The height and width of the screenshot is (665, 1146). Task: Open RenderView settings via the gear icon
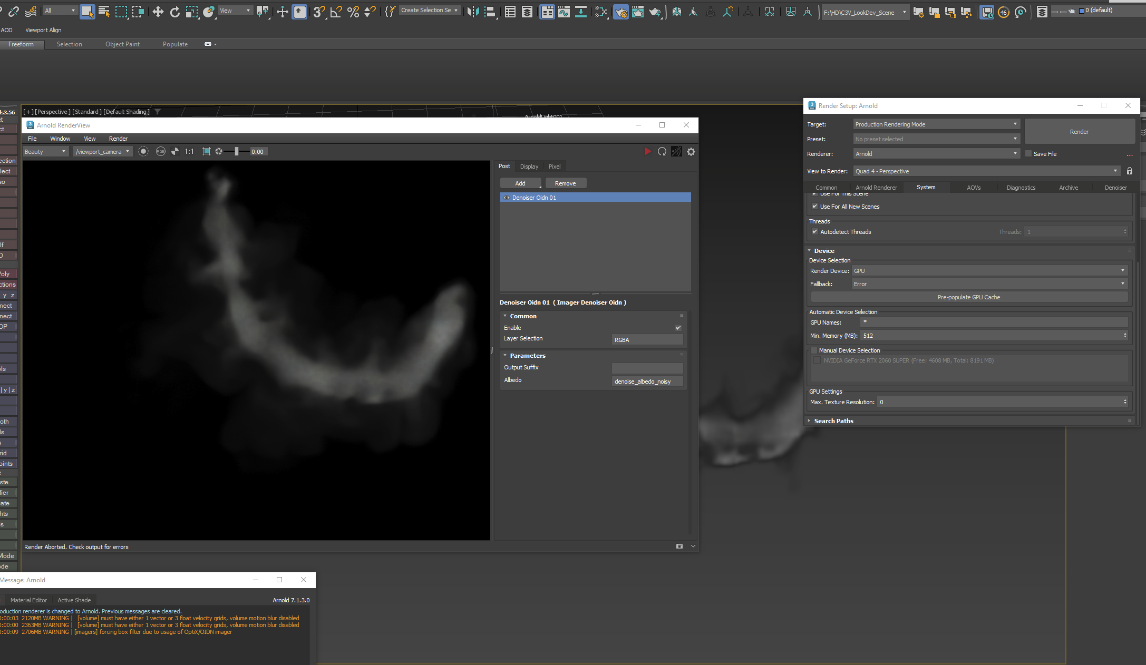tap(691, 151)
